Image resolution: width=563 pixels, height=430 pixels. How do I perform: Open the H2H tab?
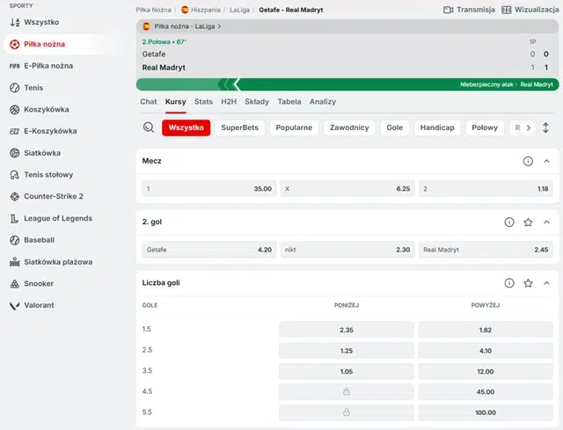229,102
